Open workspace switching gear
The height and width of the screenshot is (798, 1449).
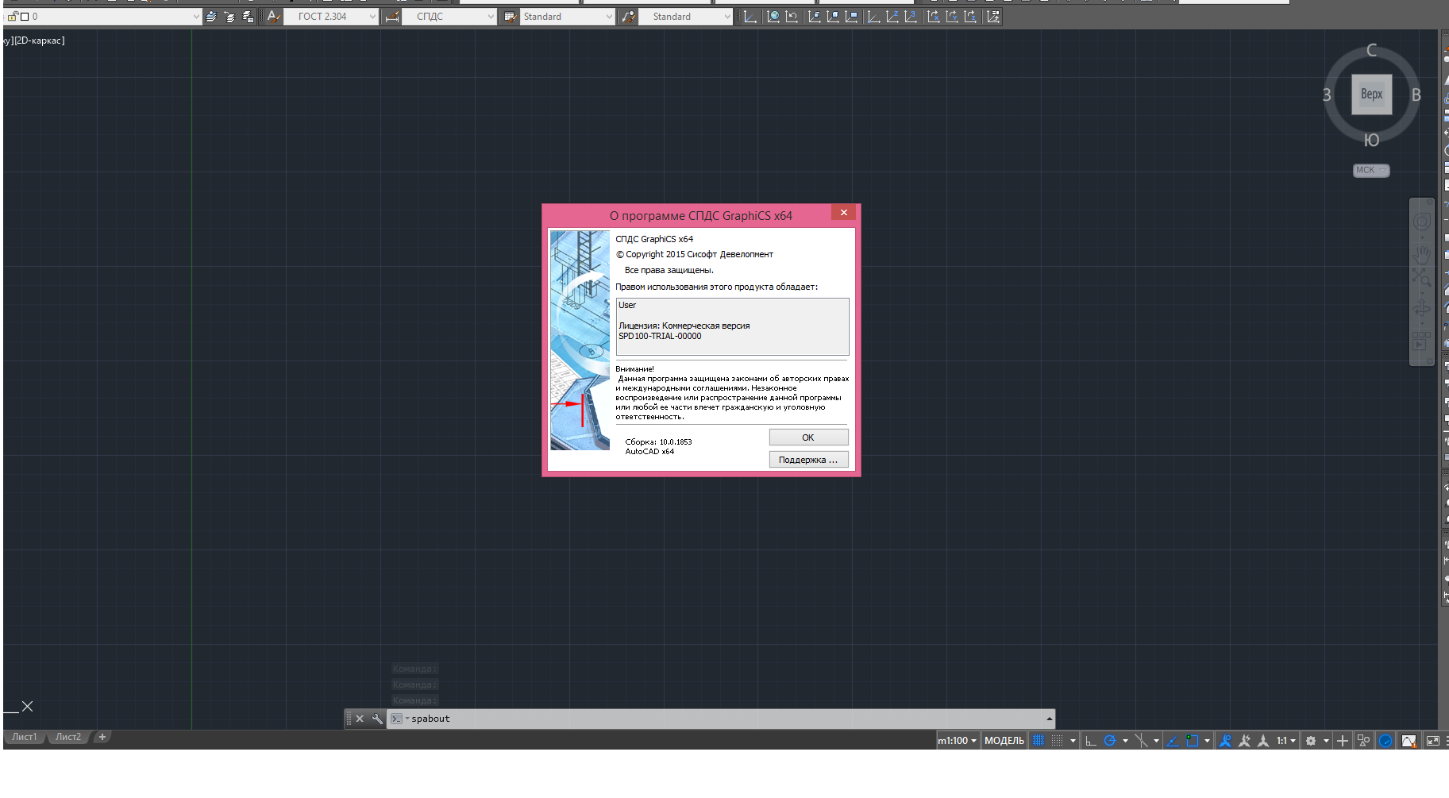[1311, 741]
